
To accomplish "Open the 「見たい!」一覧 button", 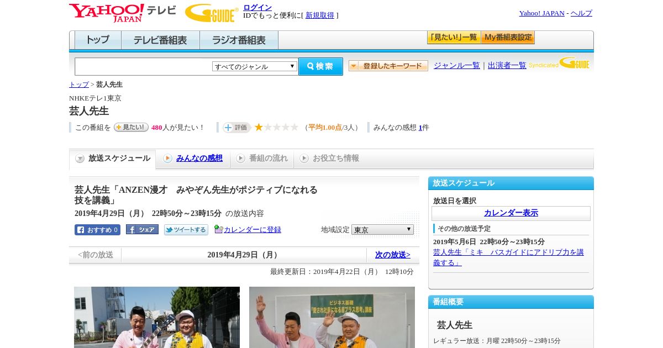I will point(454,38).
